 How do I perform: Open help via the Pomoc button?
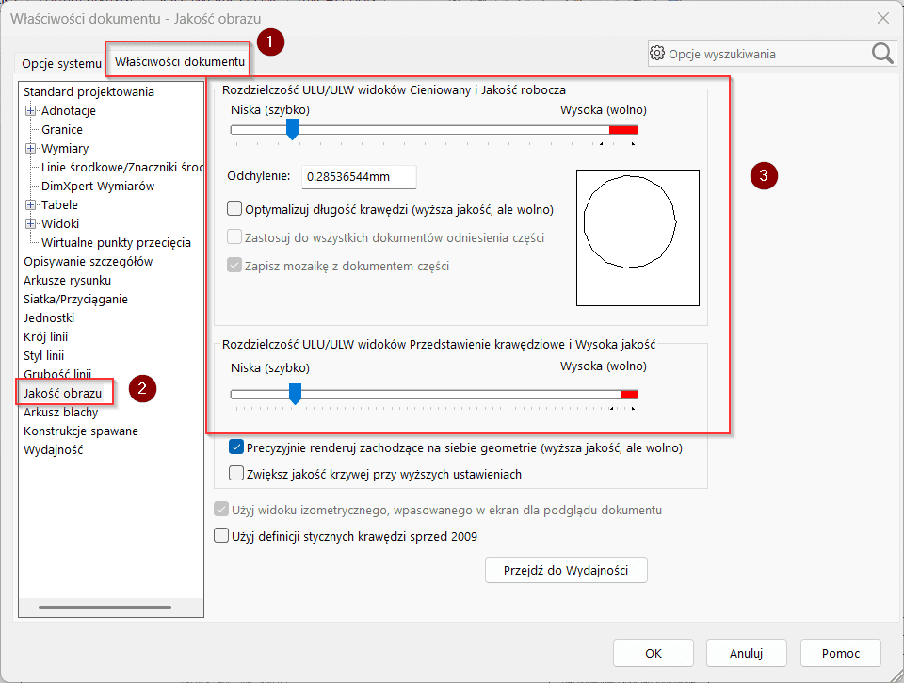pos(839,652)
